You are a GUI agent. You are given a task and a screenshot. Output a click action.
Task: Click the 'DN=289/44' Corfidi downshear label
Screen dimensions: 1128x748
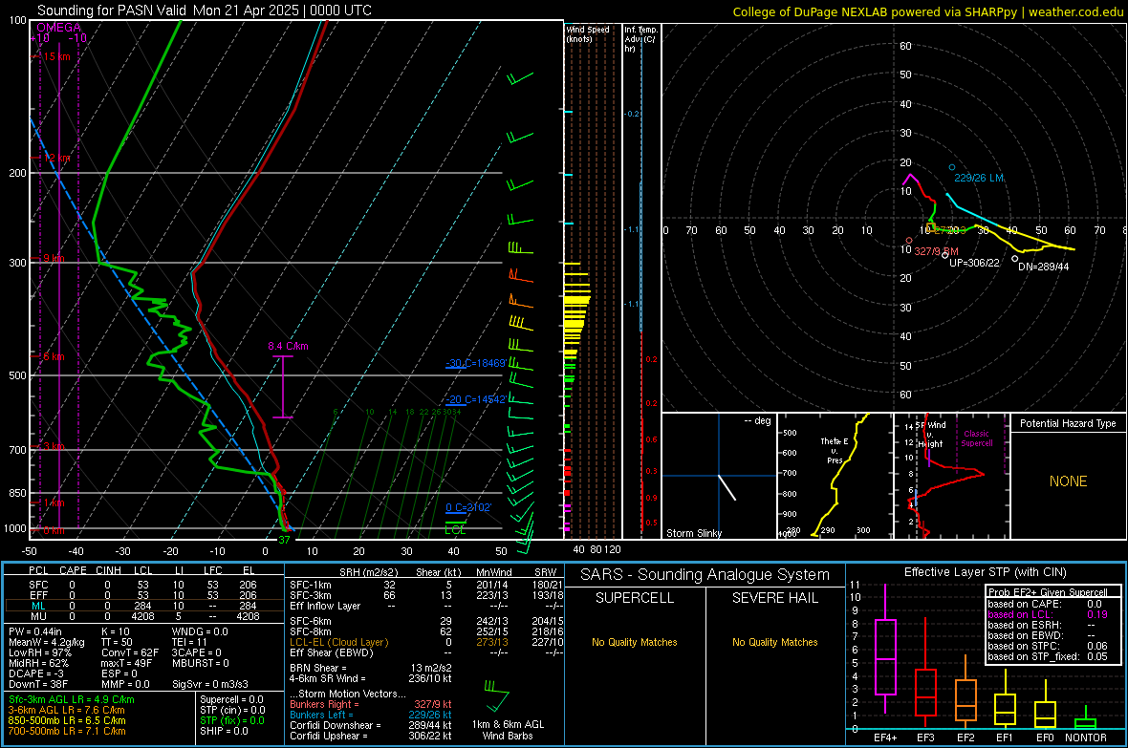tap(1043, 267)
